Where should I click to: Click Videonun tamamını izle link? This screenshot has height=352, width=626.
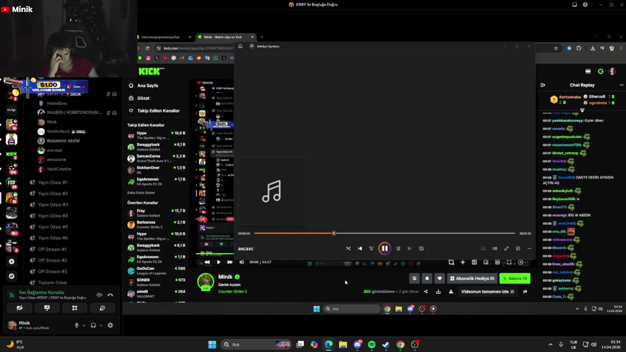click(x=488, y=292)
